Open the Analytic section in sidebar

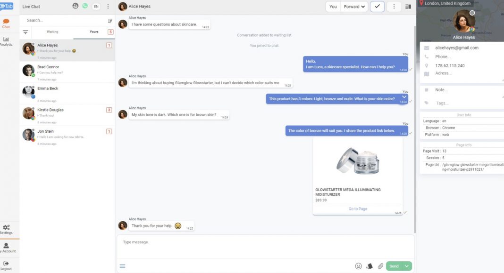click(x=6, y=41)
